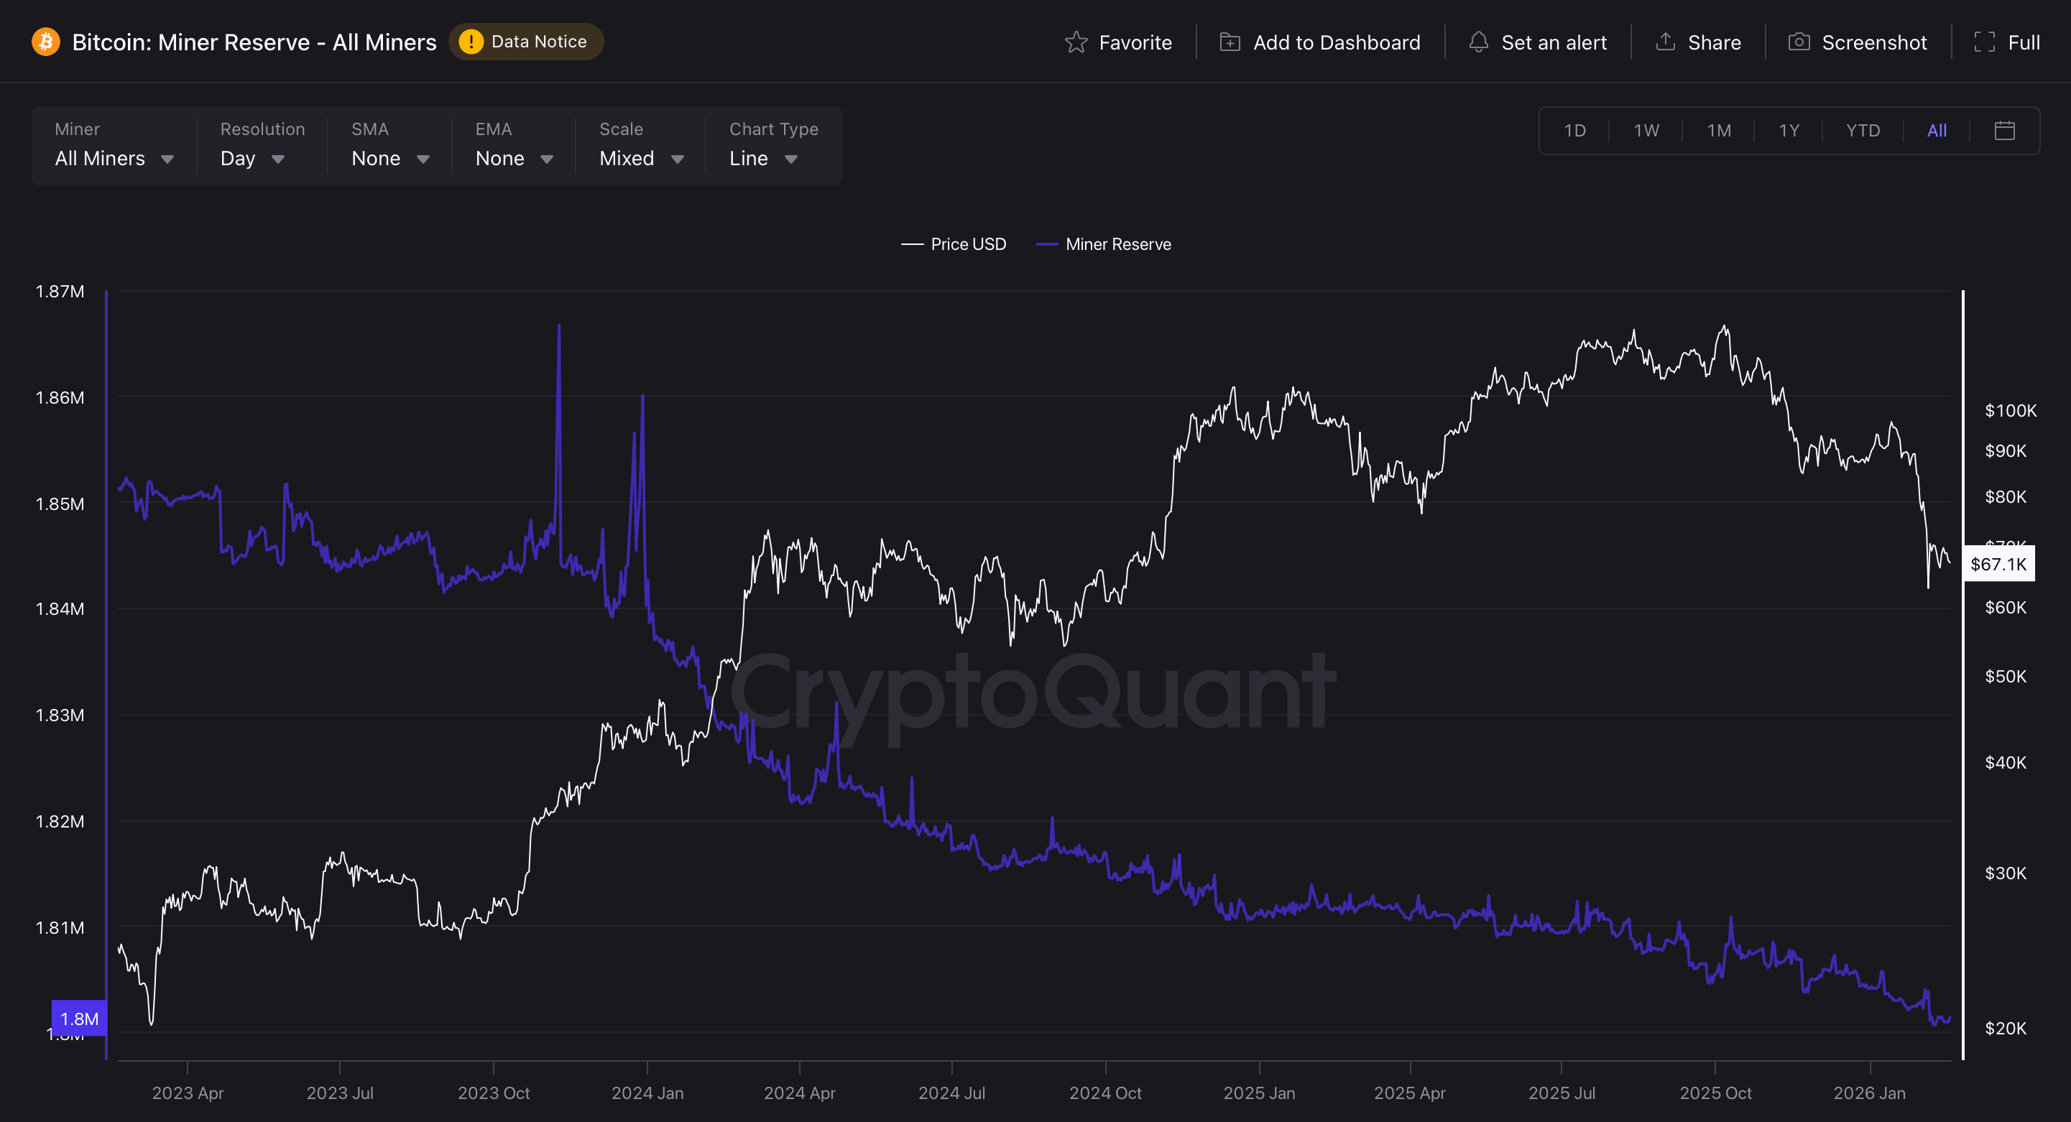Click the 1.81M left axis label

(60, 927)
